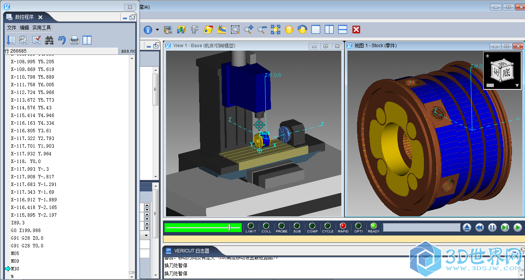Click the zoom in magnifier icon

(248, 30)
